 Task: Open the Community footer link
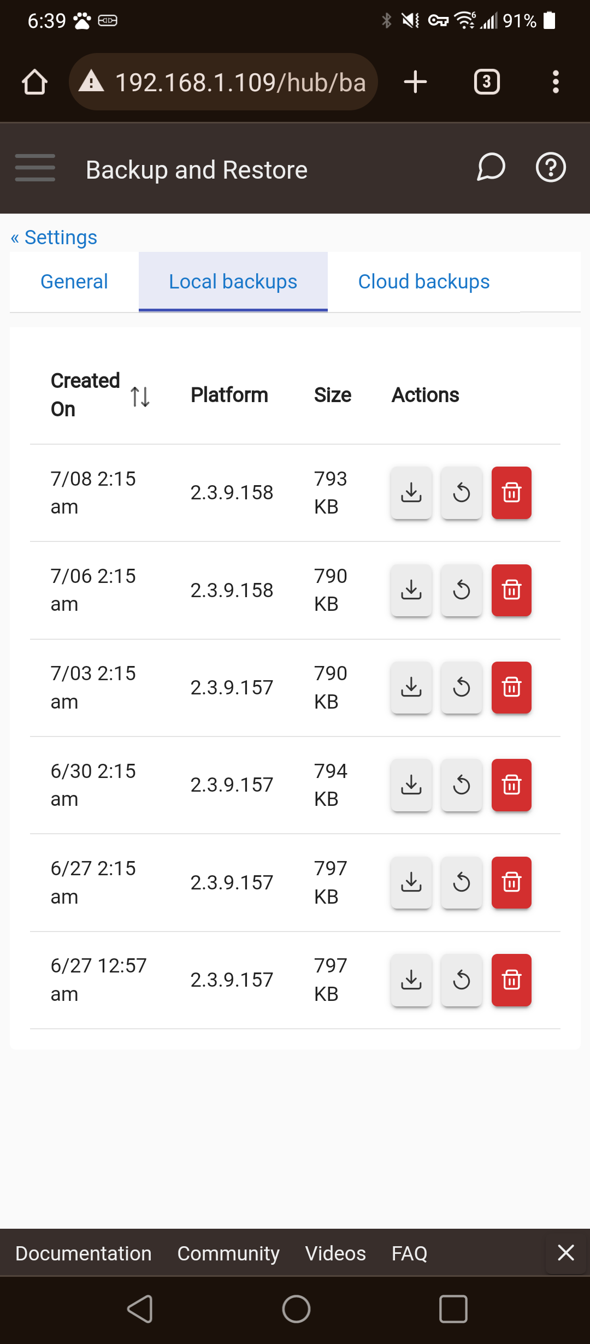point(228,1253)
